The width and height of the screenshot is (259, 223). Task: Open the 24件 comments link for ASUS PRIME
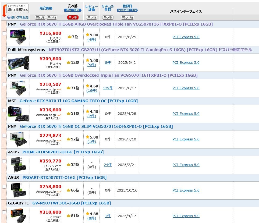(108, 165)
